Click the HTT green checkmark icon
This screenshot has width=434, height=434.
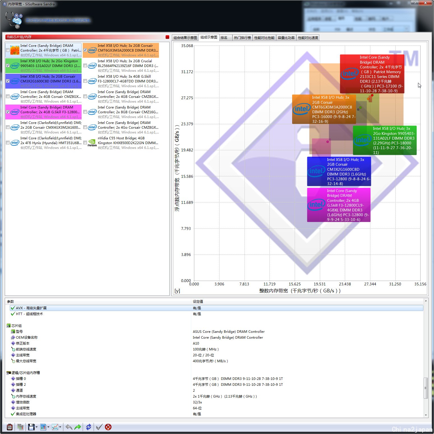pos(13,314)
